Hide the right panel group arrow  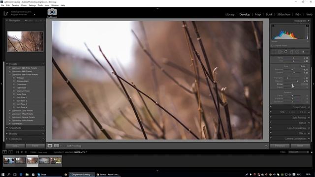pyautogui.click(x=314, y=84)
